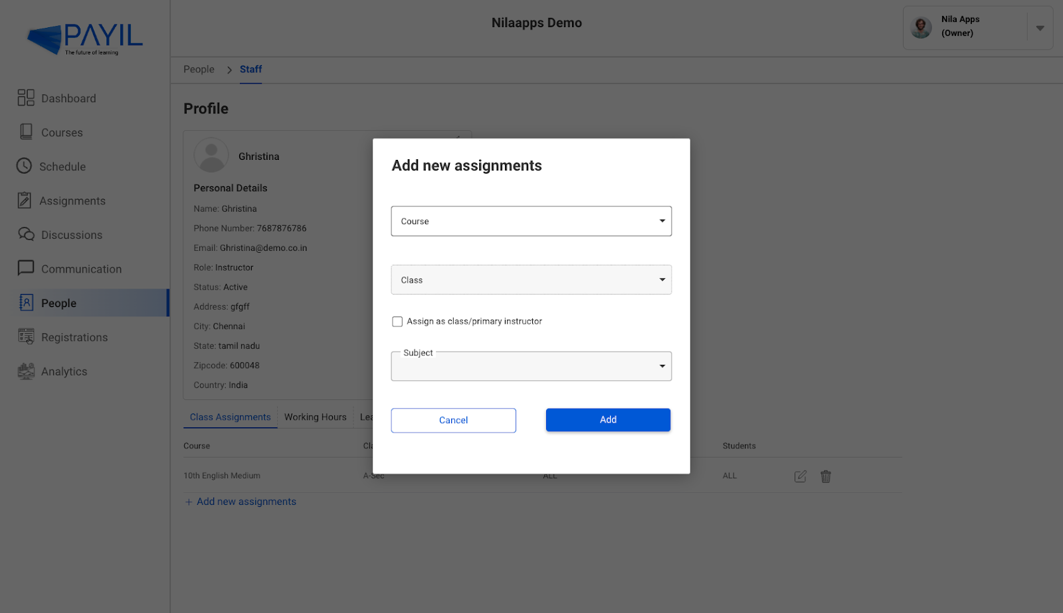Click the Payil logo
Viewport: 1063px width, 613px height.
85,39
